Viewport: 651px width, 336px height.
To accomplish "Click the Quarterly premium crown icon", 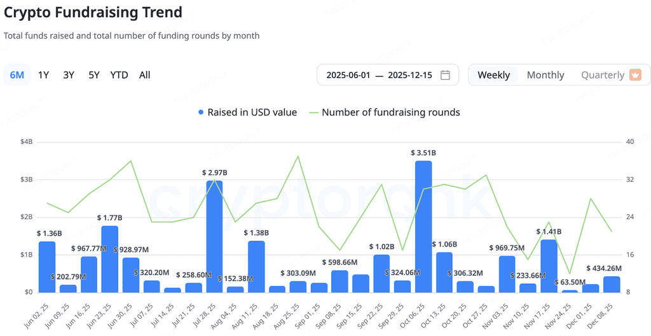I will (635, 75).
